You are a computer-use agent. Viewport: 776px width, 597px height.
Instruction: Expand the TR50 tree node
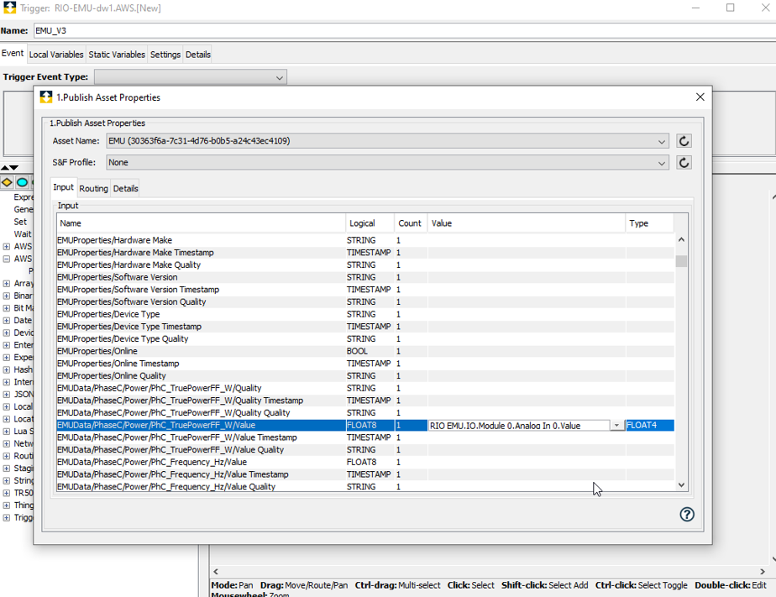coord(7,493)
